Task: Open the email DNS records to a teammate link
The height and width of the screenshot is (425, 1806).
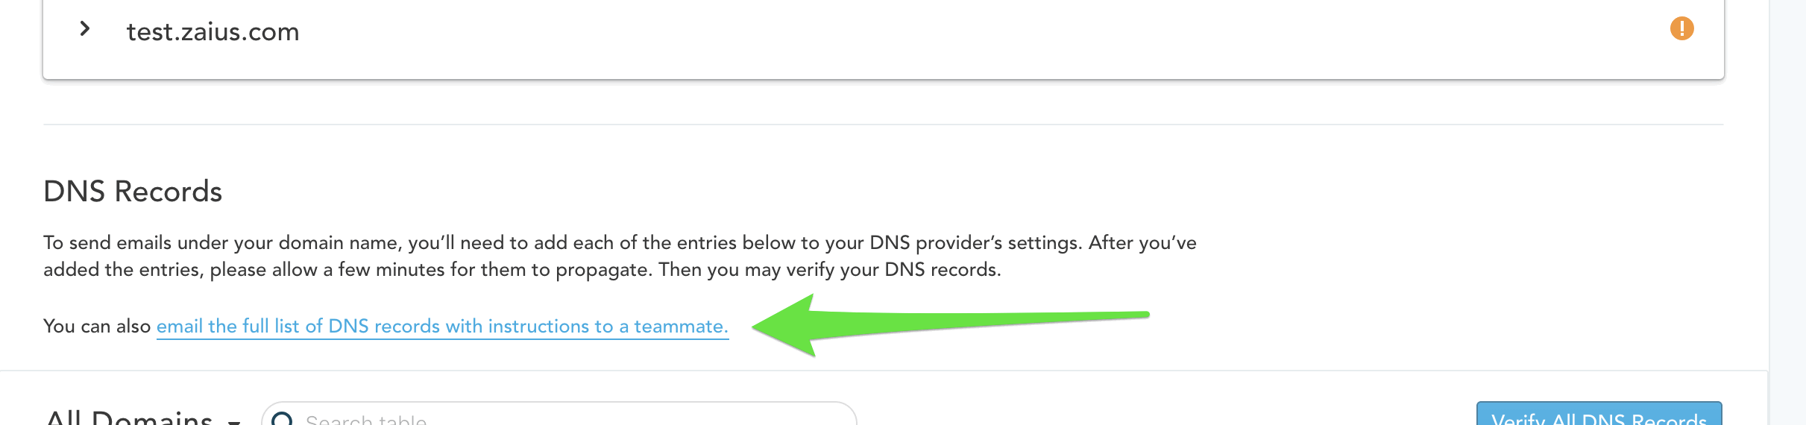Action: tap(442, 327)
